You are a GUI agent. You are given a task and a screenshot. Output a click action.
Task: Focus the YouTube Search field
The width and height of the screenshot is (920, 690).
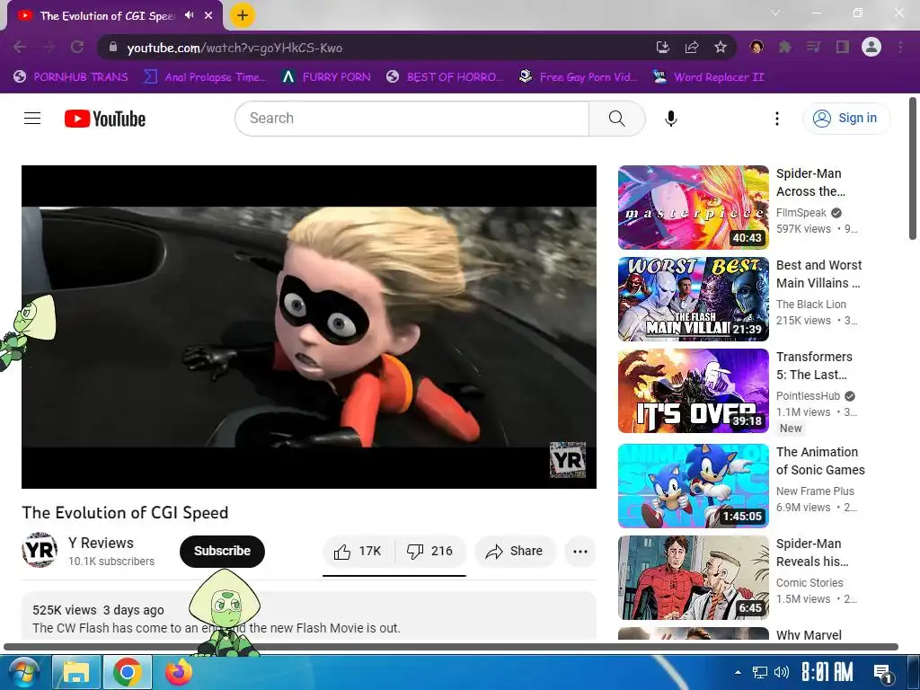point(412,119)
